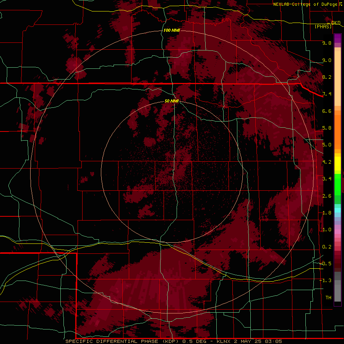
Task: Click the 7.4 scale value
Action: pos(327,94)
